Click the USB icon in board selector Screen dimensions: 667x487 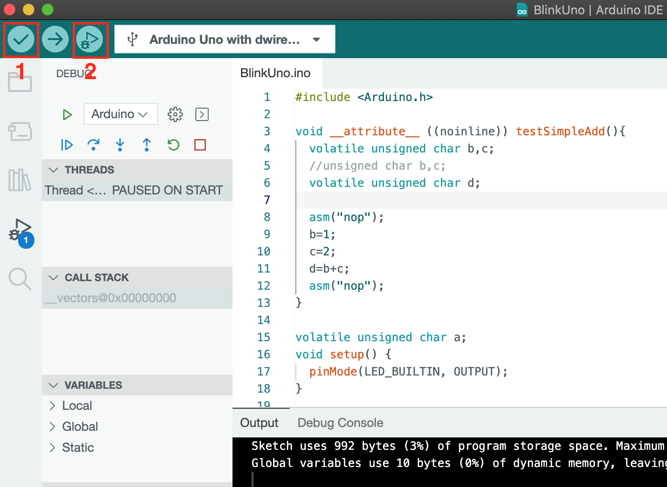pyautogui.click(x=133, y=40)
